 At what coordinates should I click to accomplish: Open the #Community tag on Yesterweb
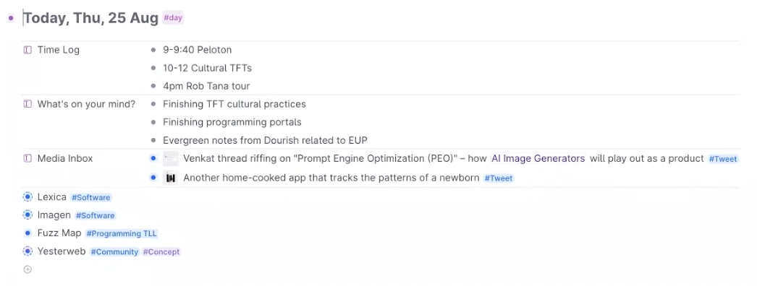coord(114,252)
